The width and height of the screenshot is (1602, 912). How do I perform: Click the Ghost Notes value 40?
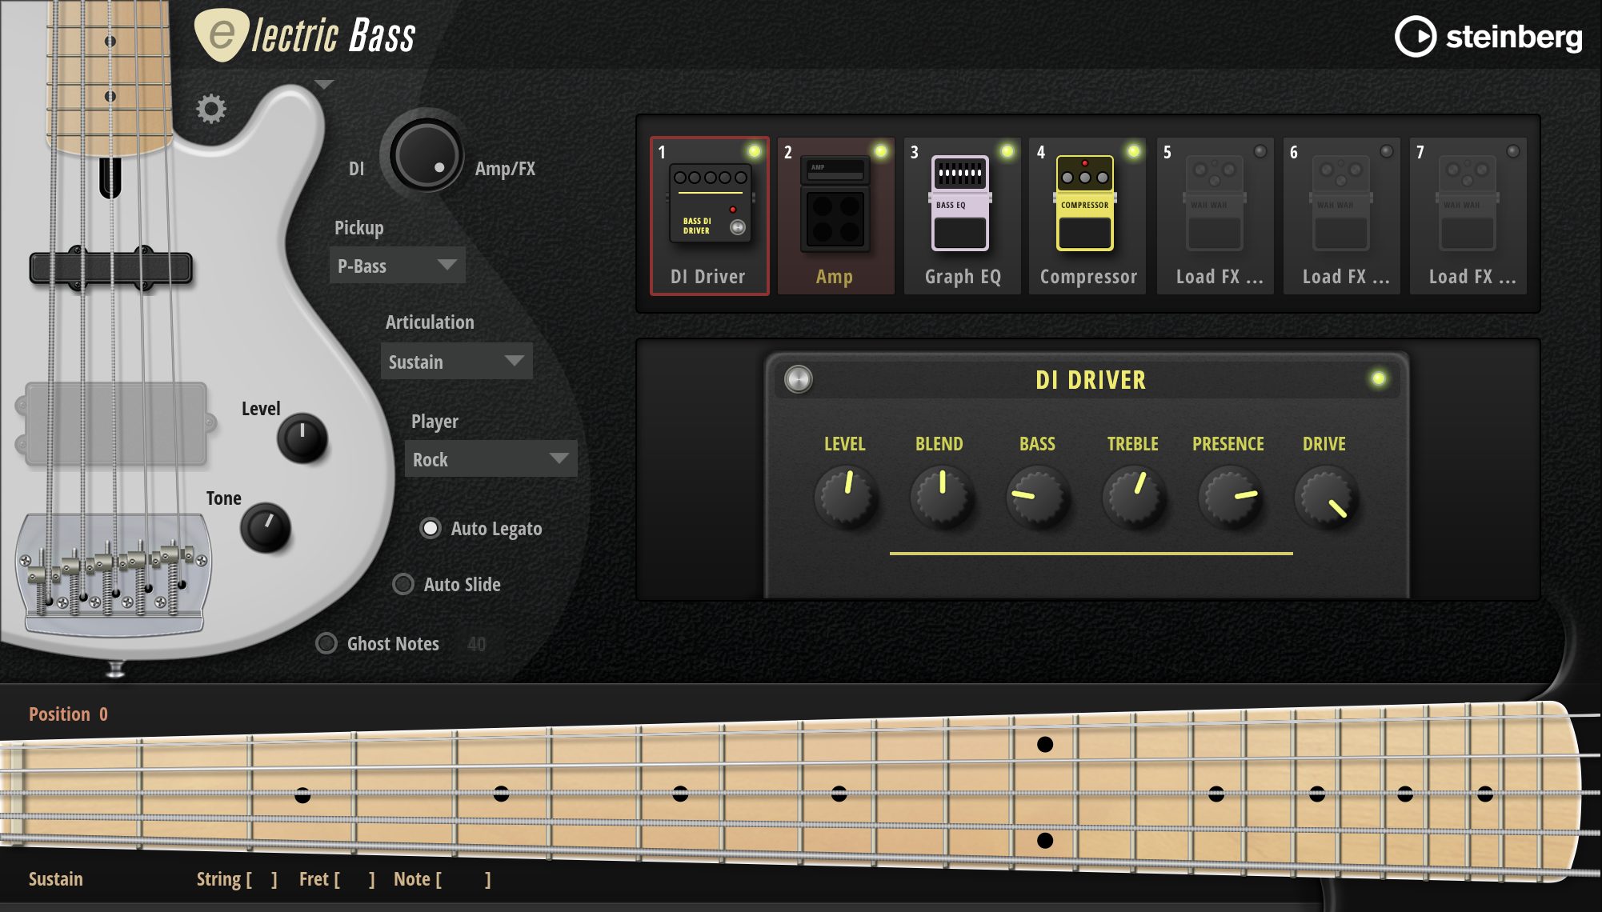click(476, 644)
